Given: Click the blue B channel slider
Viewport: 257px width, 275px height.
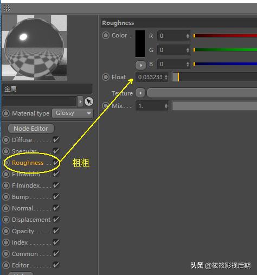Looking at the screenshot, I should pos(225,64).
